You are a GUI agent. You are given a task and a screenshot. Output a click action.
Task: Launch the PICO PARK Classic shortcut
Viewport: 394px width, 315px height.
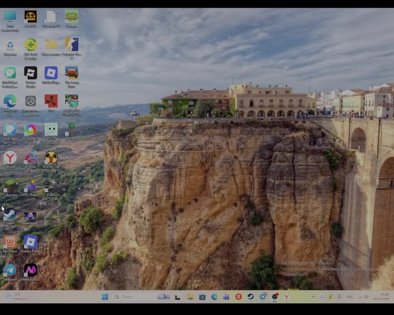(x=51, y=134)
